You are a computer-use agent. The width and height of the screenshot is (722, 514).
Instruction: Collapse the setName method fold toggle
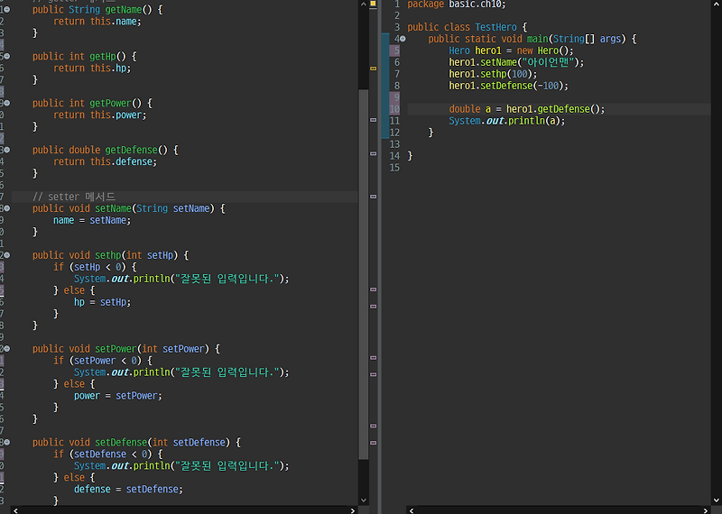[x=7, y=208]
